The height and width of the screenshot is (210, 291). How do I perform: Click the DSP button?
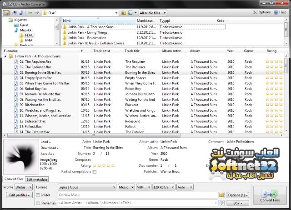(x=238, y=203)
